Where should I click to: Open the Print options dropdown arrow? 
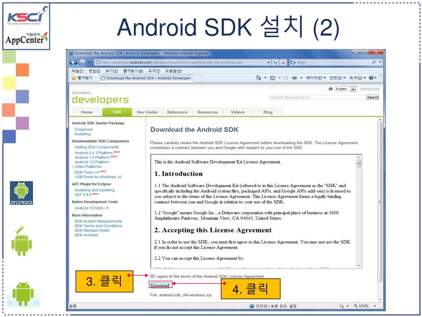pyautogui.click(x=301, y=78)
